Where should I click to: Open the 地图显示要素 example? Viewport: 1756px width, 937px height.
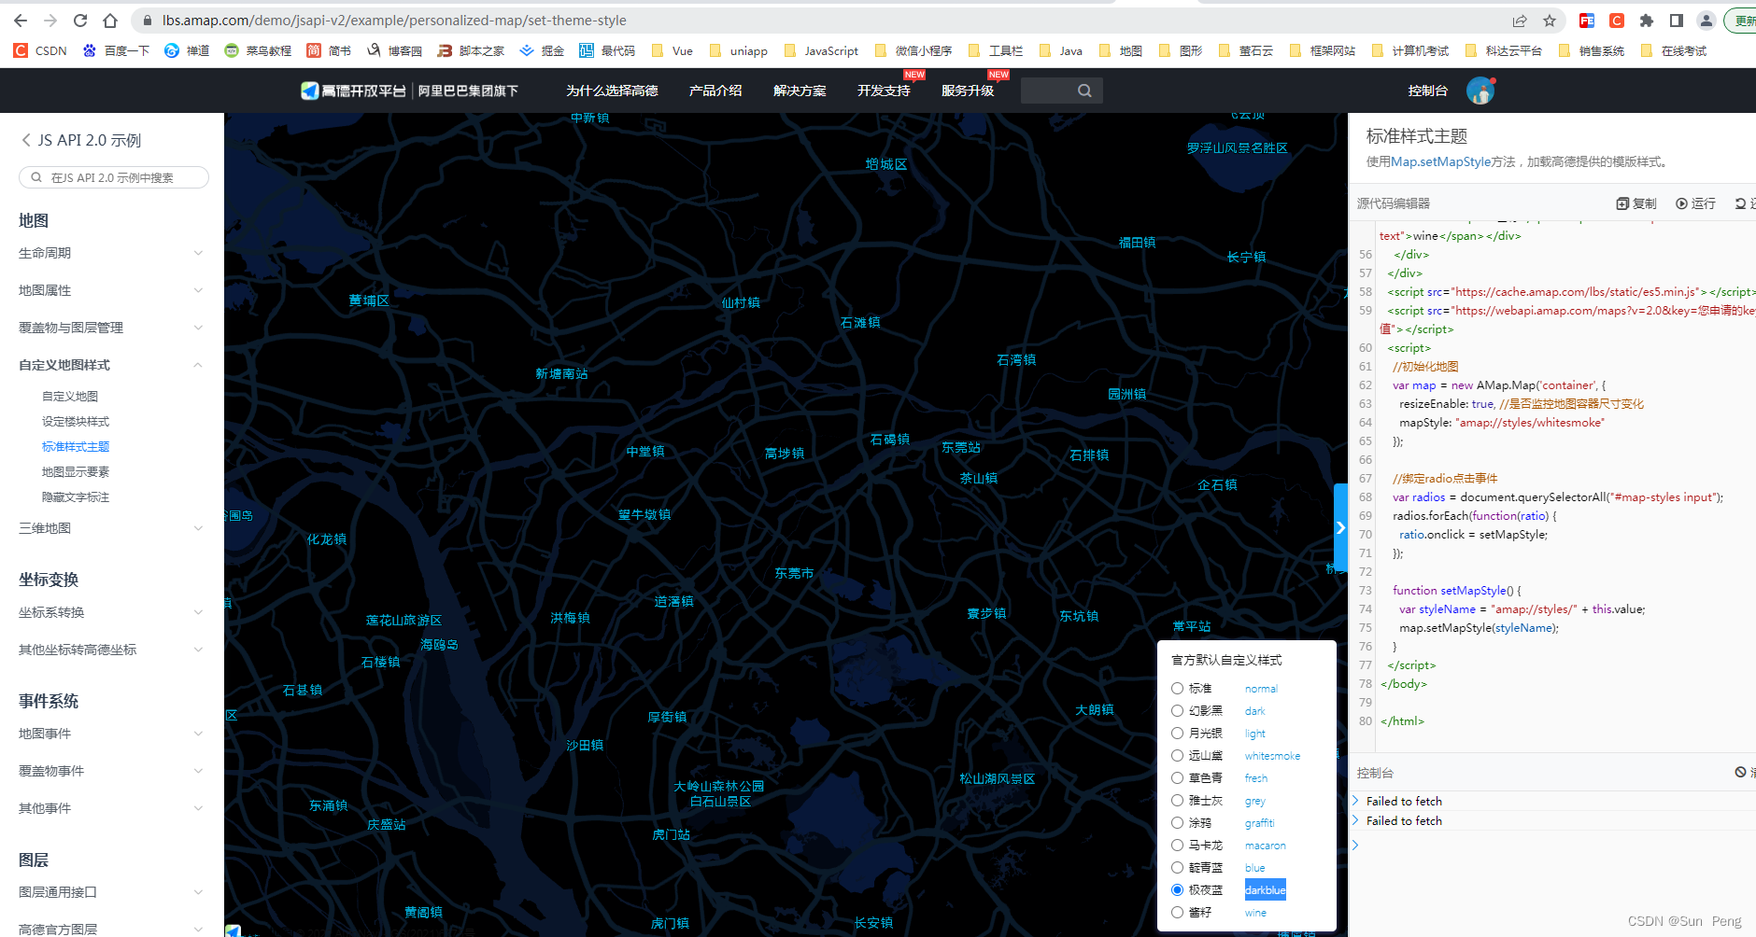(x=76, y=472)
